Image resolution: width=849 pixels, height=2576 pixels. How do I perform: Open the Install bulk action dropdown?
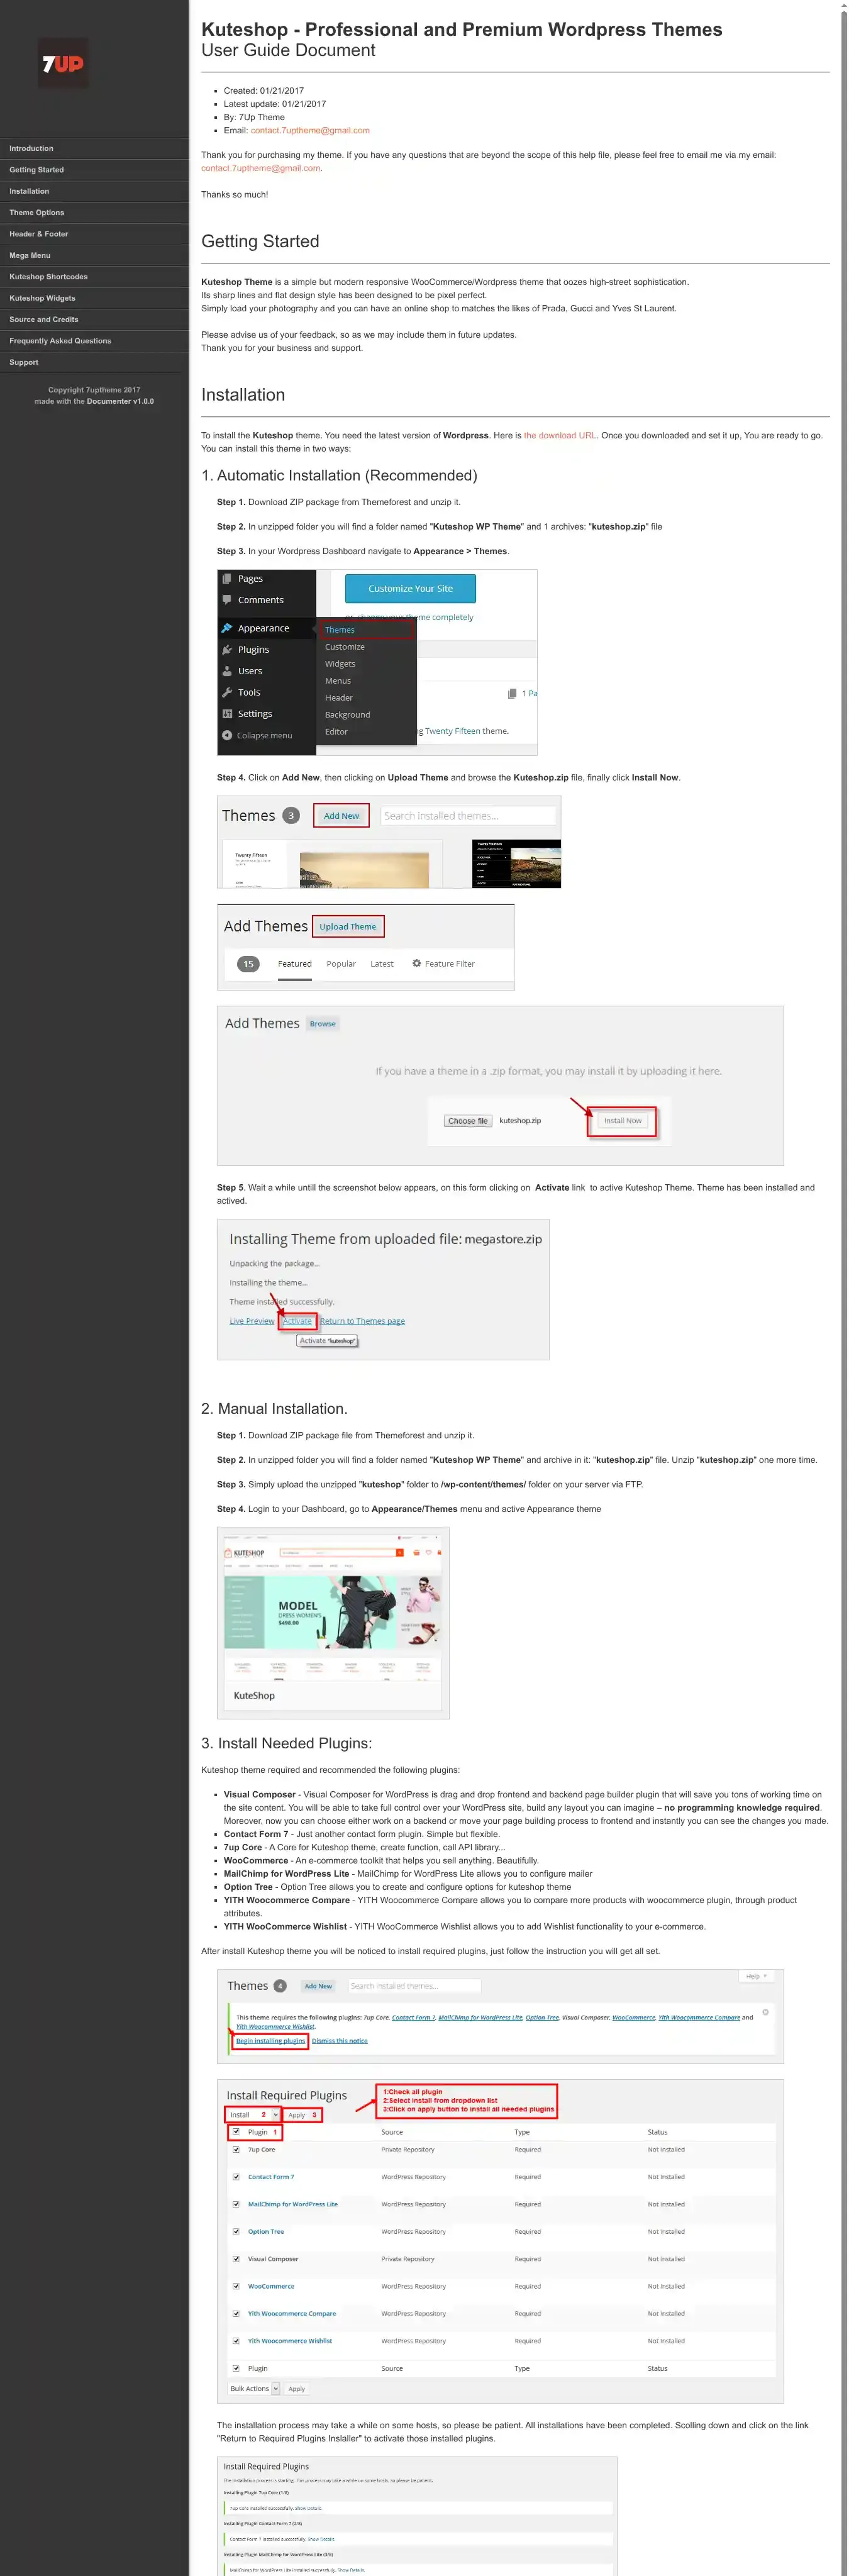click(x=253, y=2114)
